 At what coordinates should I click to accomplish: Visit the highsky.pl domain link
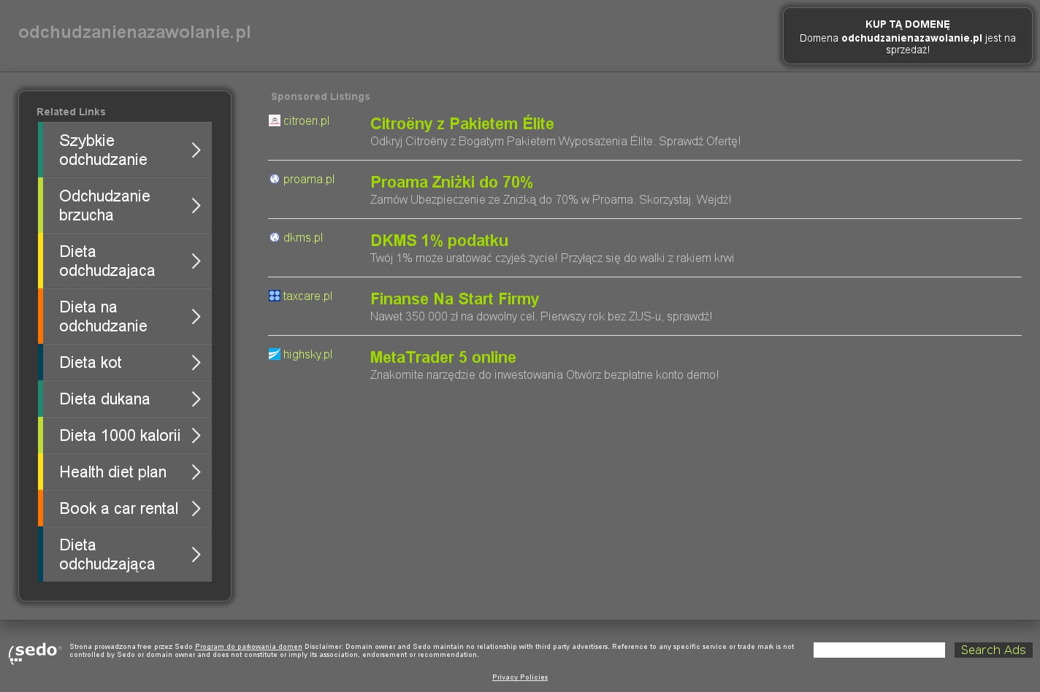click(307, 354)
